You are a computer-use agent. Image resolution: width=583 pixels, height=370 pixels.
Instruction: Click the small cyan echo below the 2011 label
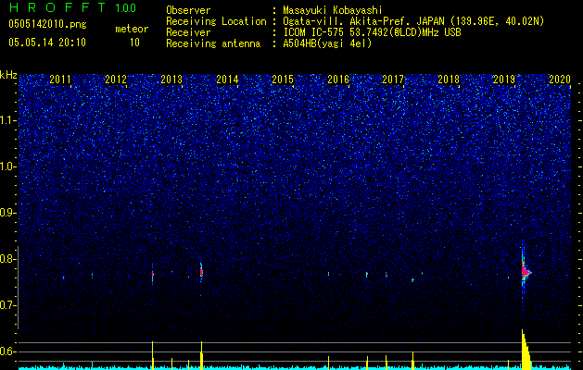click(x=63, y=277)
